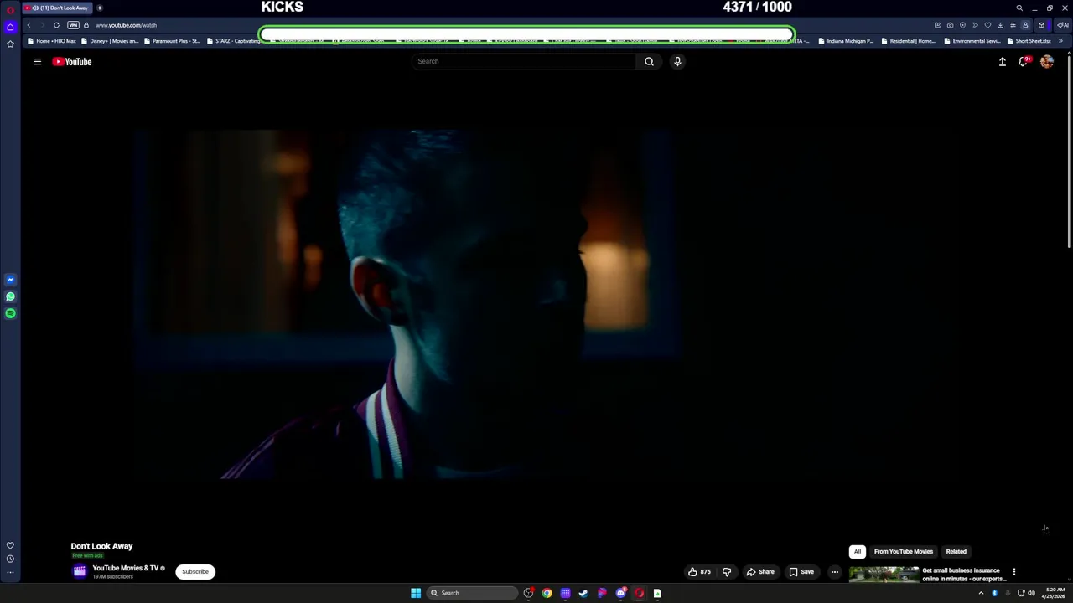Open the heart icon in address bar
Screen dimensions: 1073x603
(987, 25)
